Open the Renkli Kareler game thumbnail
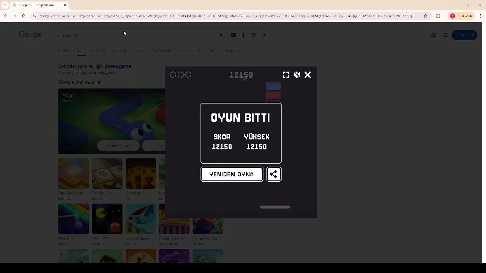Image resolution: width=486 pixels, height=273 pixels. click(73, 174)
